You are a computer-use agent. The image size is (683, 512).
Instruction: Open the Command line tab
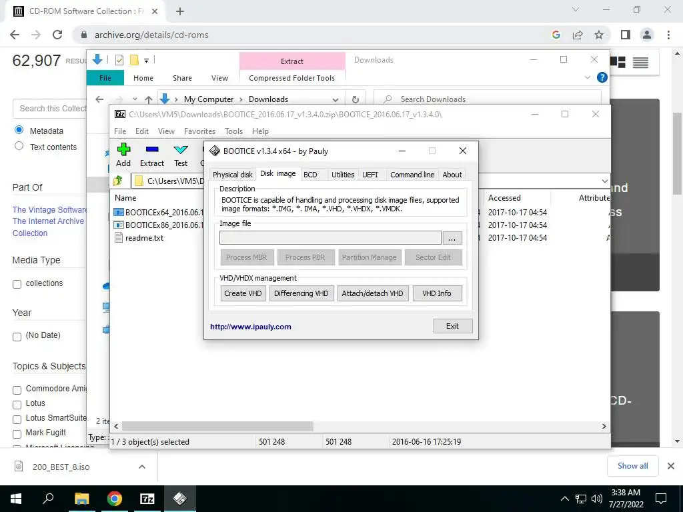(x=412, y=175)
